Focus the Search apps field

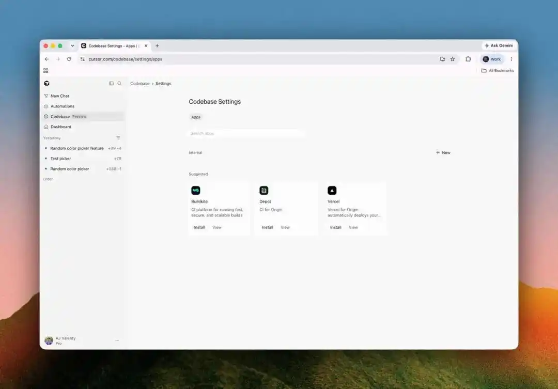246,133
